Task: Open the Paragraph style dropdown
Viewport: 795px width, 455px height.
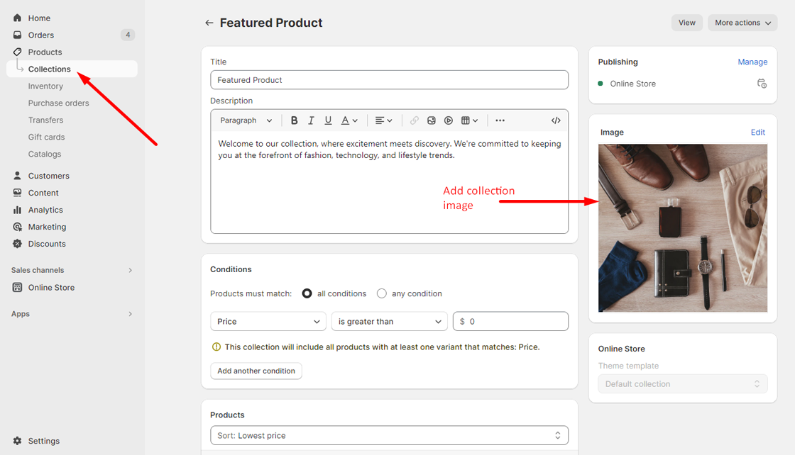Action: click(x=246, y=120)
